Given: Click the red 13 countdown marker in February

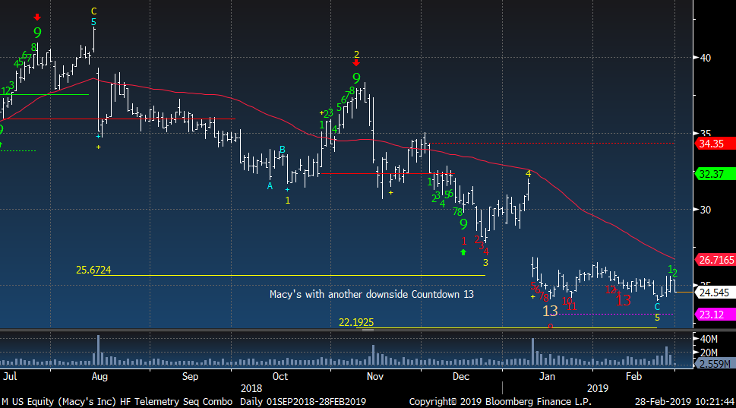Looking at the screenshot, I should click(624, 300).
